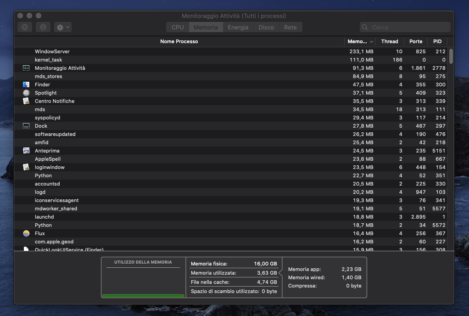Screen dimensions: 469x316
Task: Sort by Thread column header
Action: coord(390,41)
